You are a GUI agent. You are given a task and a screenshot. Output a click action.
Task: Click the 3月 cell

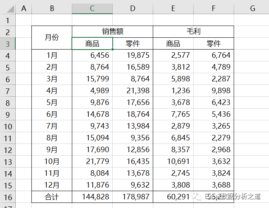pyautogui.click(x=52, y=79)
